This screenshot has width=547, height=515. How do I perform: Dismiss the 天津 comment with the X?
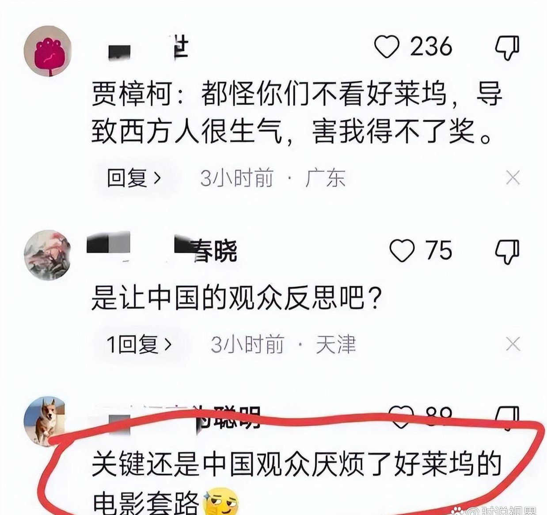point(513,344)
